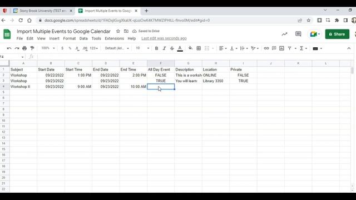
Task: Open the fill color picker
Action: [190, 48]
